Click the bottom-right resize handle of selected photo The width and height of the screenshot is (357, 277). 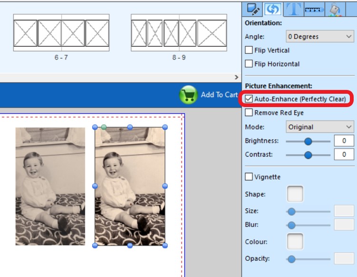click(165, 246)
